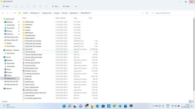This screenshot has width=195, height=109.
Task: Open the See more ellipsis menu
Action: coord(76,6)
